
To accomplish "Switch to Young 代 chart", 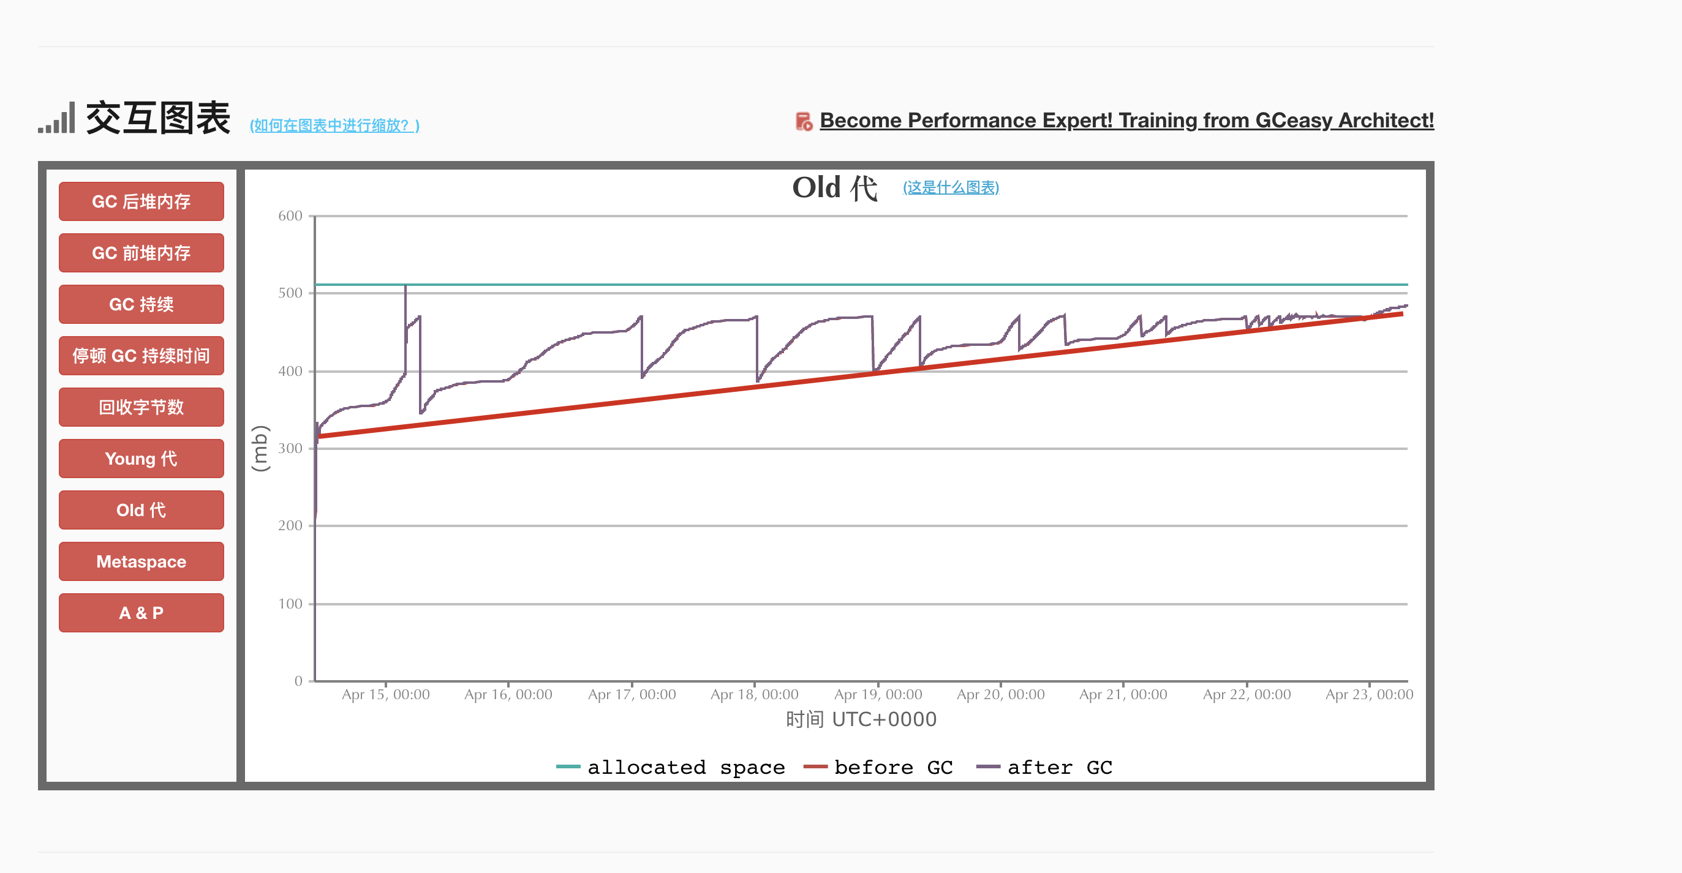I will [141, 459].
